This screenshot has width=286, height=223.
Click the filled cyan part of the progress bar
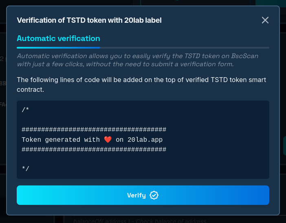57,48
